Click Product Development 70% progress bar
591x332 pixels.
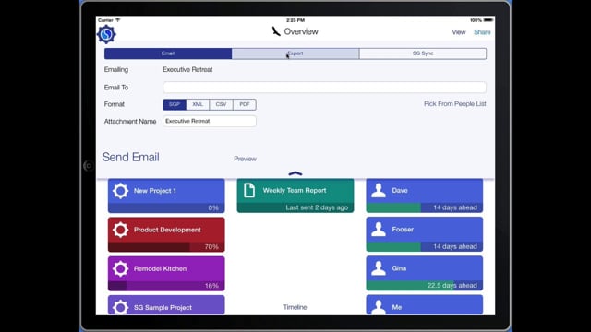pos(166,247)
